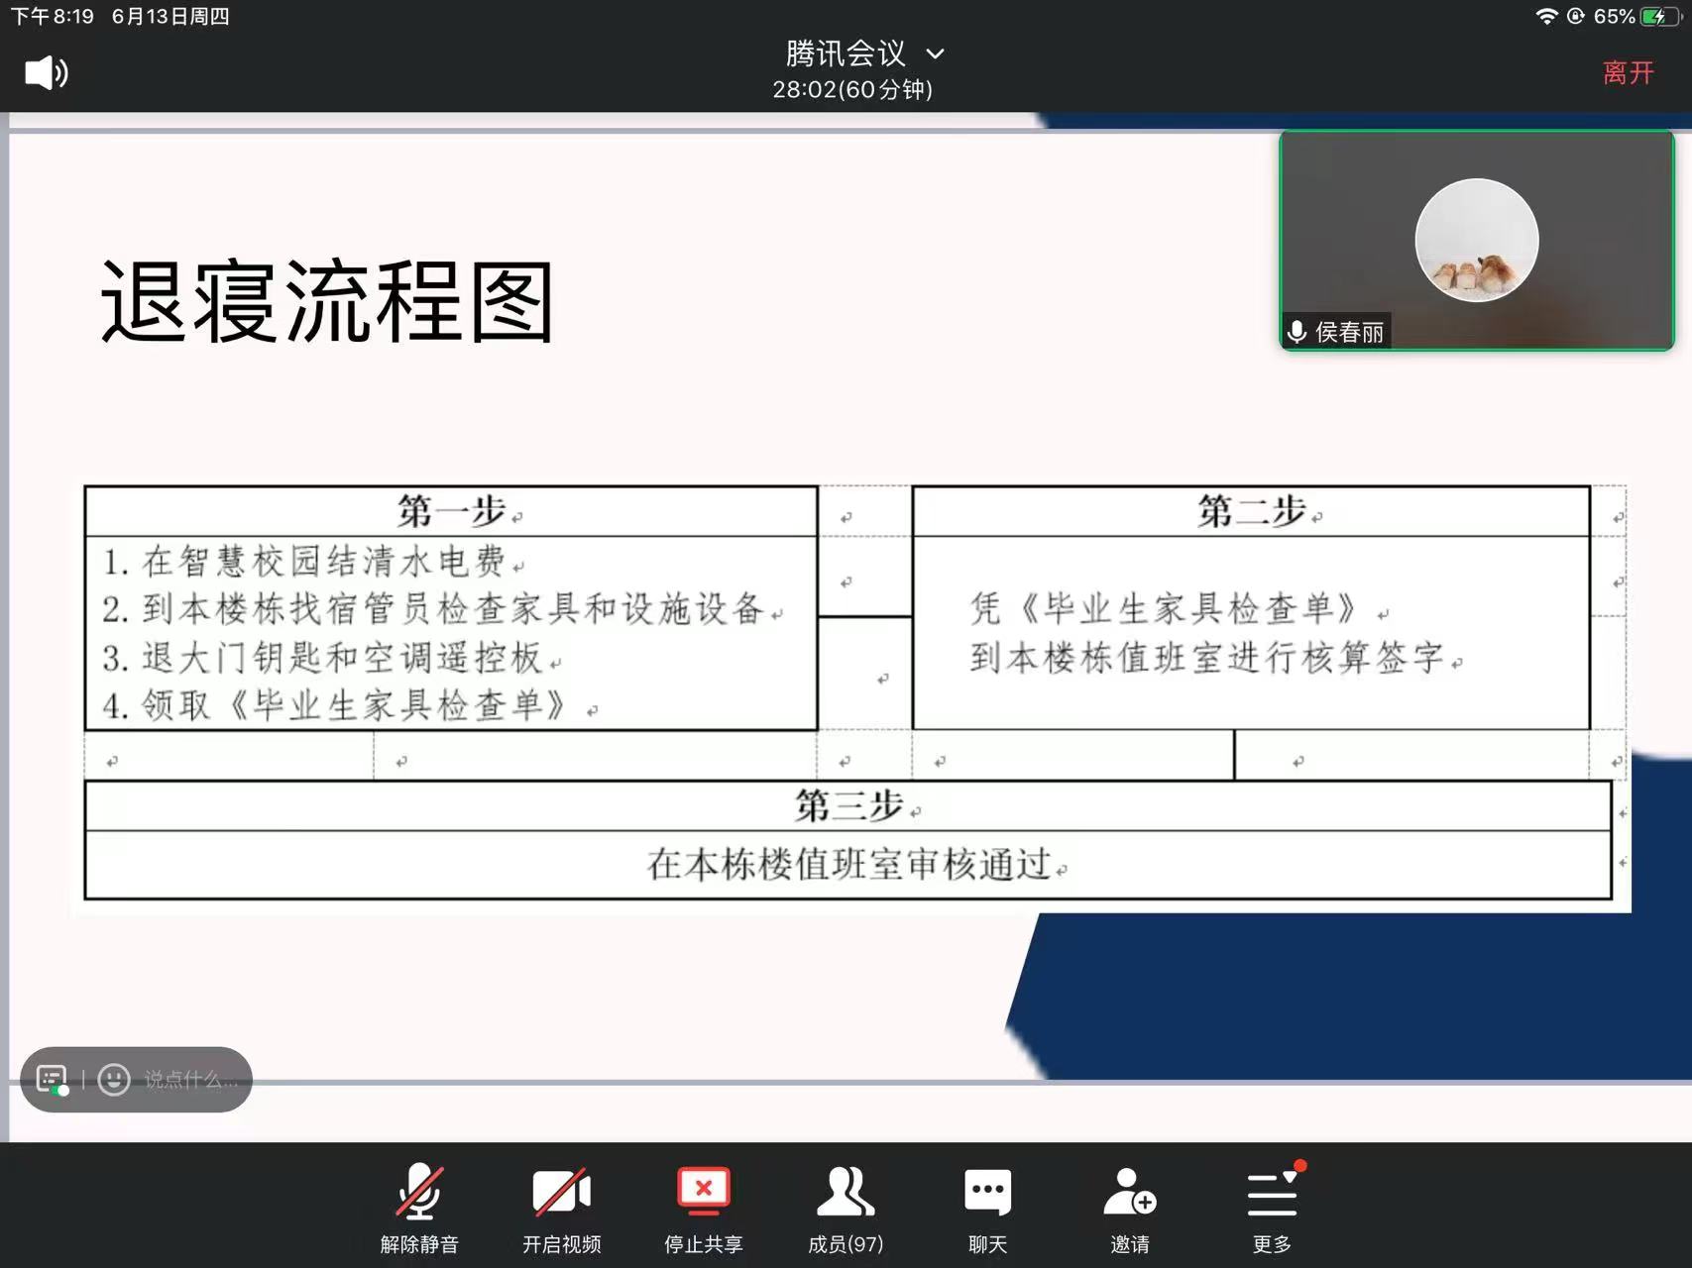Tap the meeting timer 28:02(60分钟)
1692x1268 pixels.
click(x=852, y=89)
